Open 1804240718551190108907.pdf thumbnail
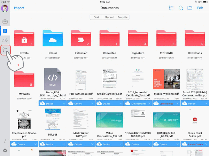 (x=138, y=113)
